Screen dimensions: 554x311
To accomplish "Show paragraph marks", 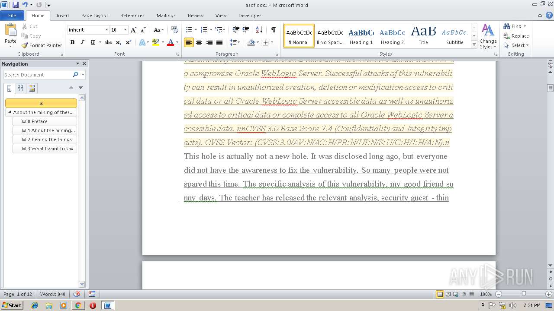I will 273,30.
